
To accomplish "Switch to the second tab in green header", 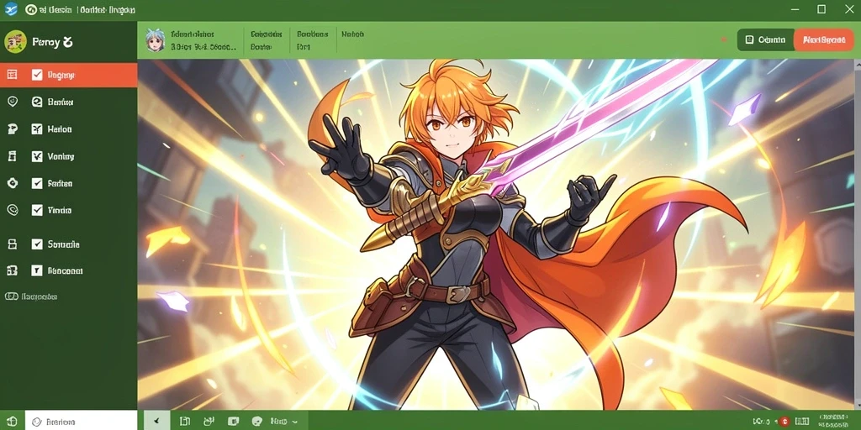I will [x=267, y=40].
